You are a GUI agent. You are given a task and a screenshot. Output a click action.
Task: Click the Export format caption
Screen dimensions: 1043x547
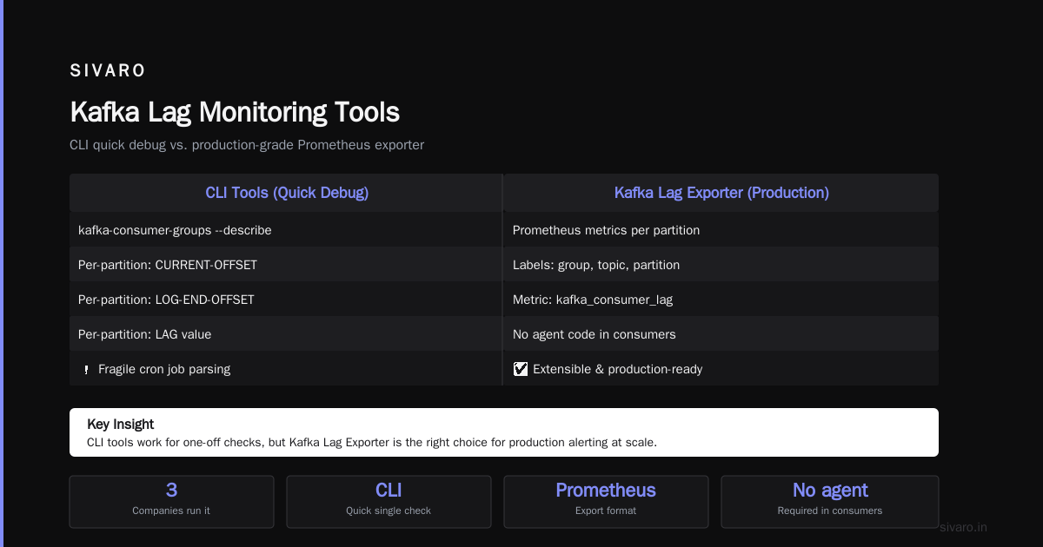[x=606, y=511]
